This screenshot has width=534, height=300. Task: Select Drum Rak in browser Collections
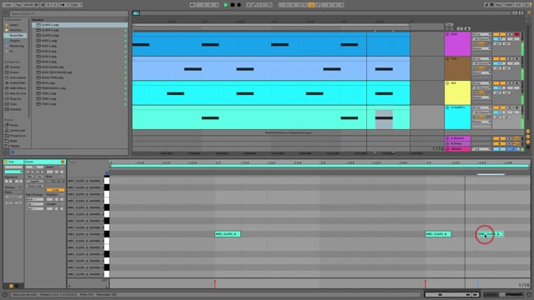(16, 35)
